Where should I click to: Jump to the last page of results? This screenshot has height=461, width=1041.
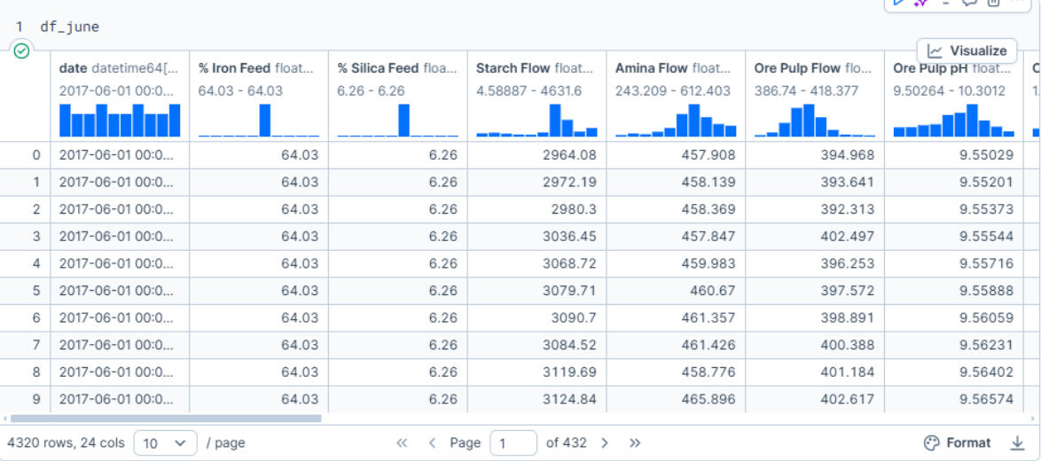(x=635, y=442)
